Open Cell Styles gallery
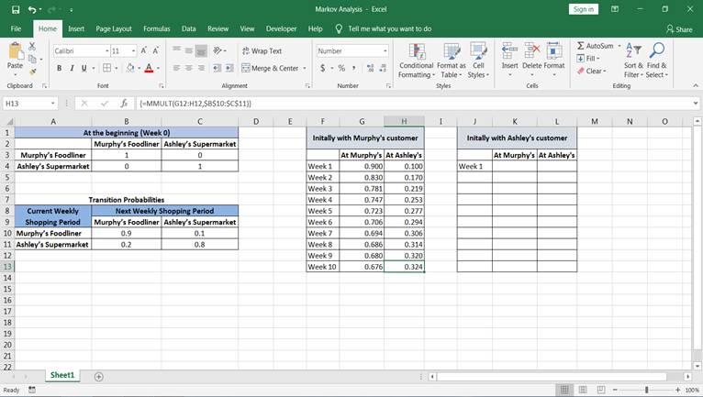703x397 pixels. click(478, 61)
